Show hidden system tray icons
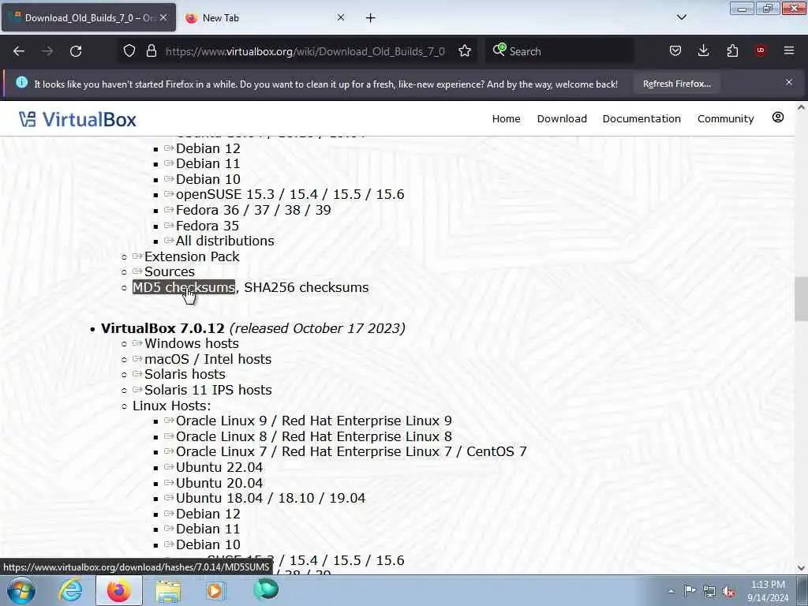 (671, 591)
